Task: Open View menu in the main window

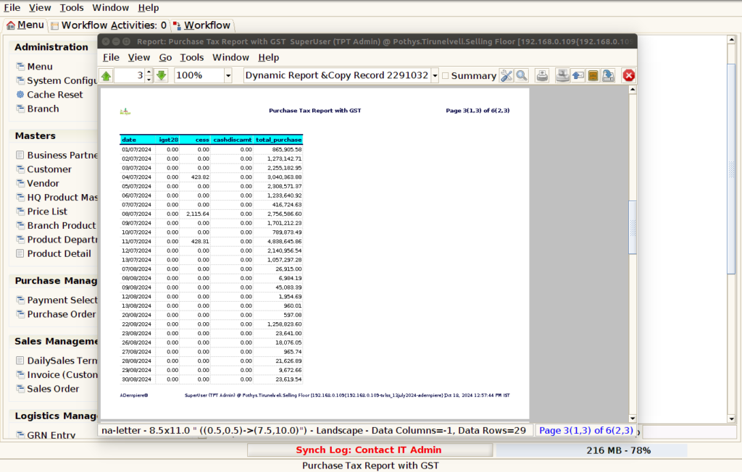Action: coord(40,7)
